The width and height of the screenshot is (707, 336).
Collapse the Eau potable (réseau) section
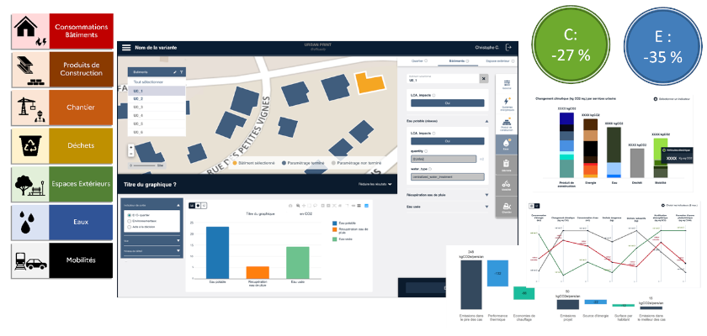tap(486, 121)
